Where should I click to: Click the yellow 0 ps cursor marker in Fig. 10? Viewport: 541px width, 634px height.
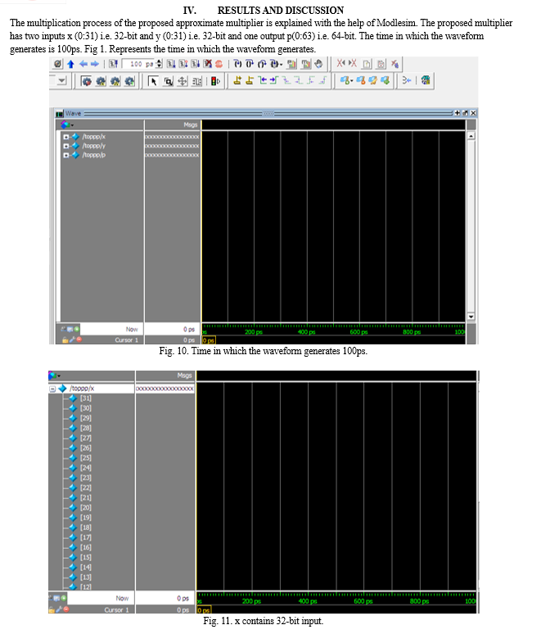209,340
